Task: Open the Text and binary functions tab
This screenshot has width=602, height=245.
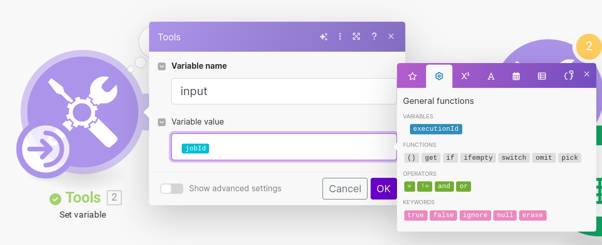Action: pos(491,76)
